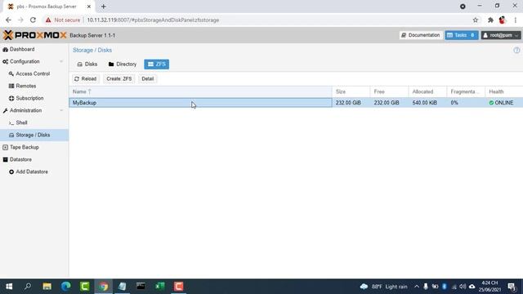Collapse the Configuration section arrow
The width and height of the screenshot is (523, 294).
(x=61, y=62)
